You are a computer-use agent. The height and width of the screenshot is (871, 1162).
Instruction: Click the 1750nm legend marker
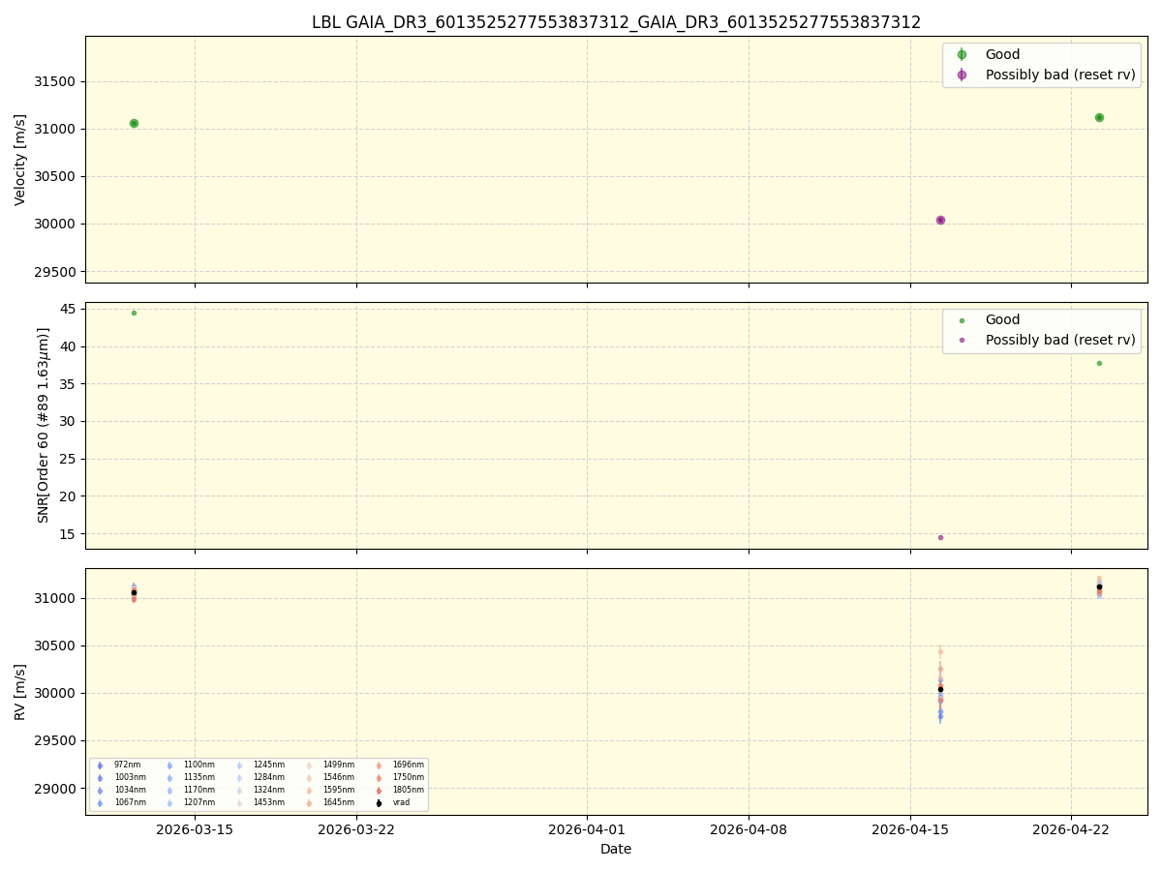pyautogui.click(x=379, y=778)
